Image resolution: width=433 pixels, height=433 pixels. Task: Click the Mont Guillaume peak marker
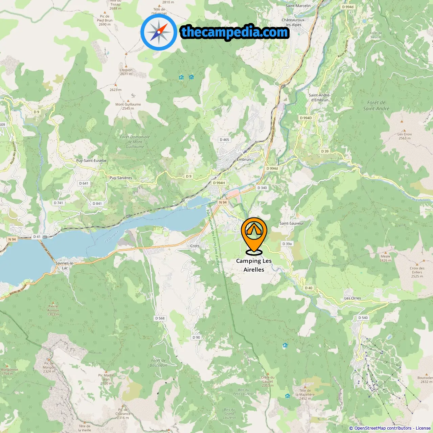point(128,101)
